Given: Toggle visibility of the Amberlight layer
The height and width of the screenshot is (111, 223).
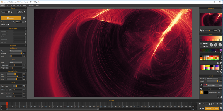Looking at the screenshot, I should (201, 85).
